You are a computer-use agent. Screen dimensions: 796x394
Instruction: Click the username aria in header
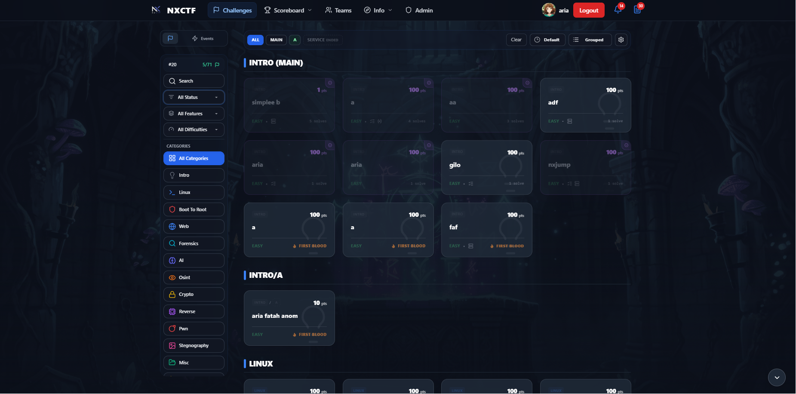tap(564, 10)
